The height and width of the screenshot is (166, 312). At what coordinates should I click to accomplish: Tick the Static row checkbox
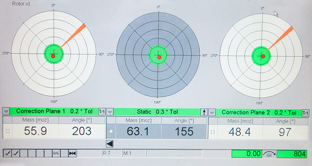[x=111, y=131]
